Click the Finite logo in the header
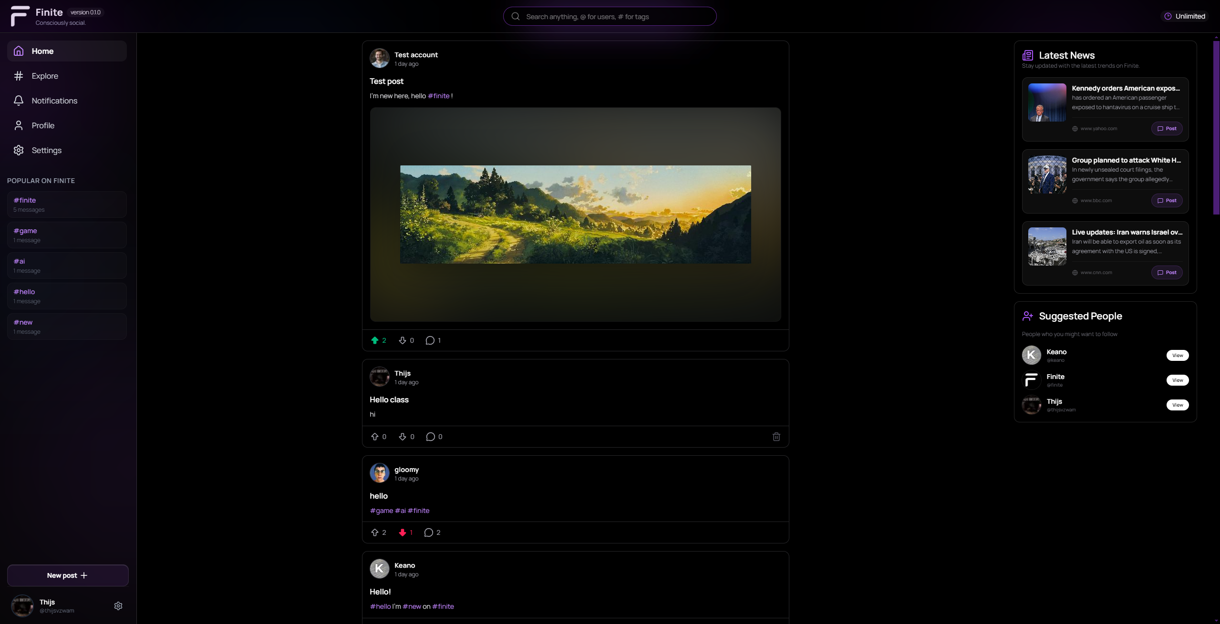 coord(20,16)
